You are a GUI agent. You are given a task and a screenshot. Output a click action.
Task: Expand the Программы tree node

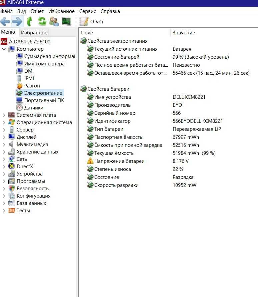pos(4,181)
